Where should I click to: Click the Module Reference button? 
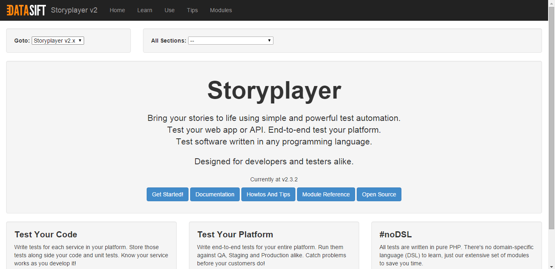(326, 194)
